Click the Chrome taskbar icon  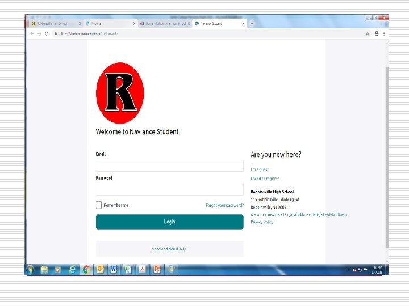tap(86, 270)
